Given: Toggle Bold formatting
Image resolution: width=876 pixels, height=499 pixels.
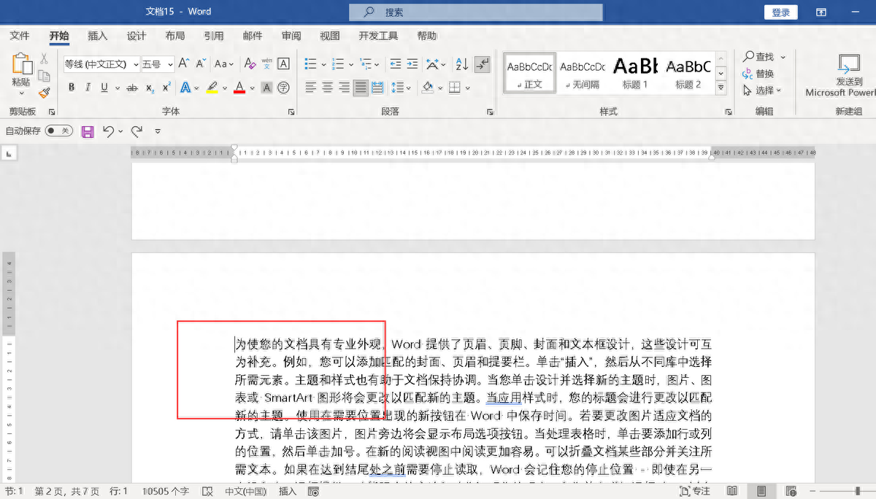Looking at the screenshot, I should [x=72, y=88].
